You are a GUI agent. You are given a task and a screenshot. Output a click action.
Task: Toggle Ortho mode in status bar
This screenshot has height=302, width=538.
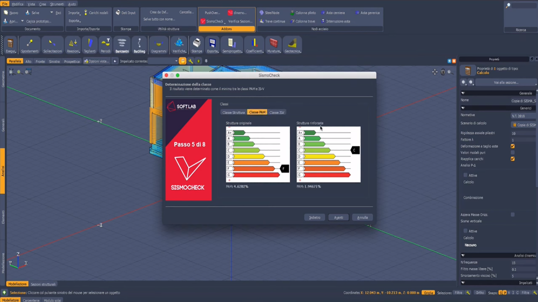pos(479,293)
